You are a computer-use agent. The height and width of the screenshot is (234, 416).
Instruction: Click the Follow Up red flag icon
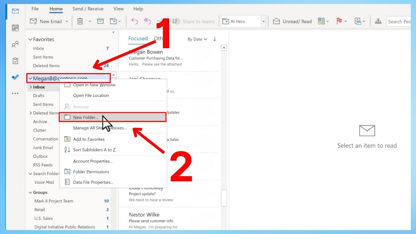(339, 21)
